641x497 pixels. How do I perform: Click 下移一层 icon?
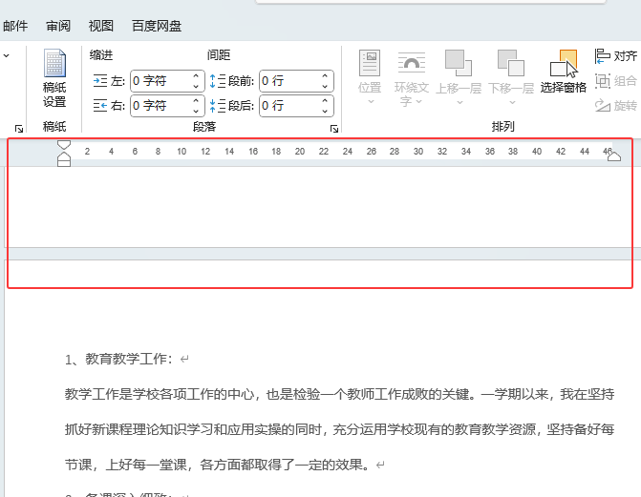click(511, 63)
